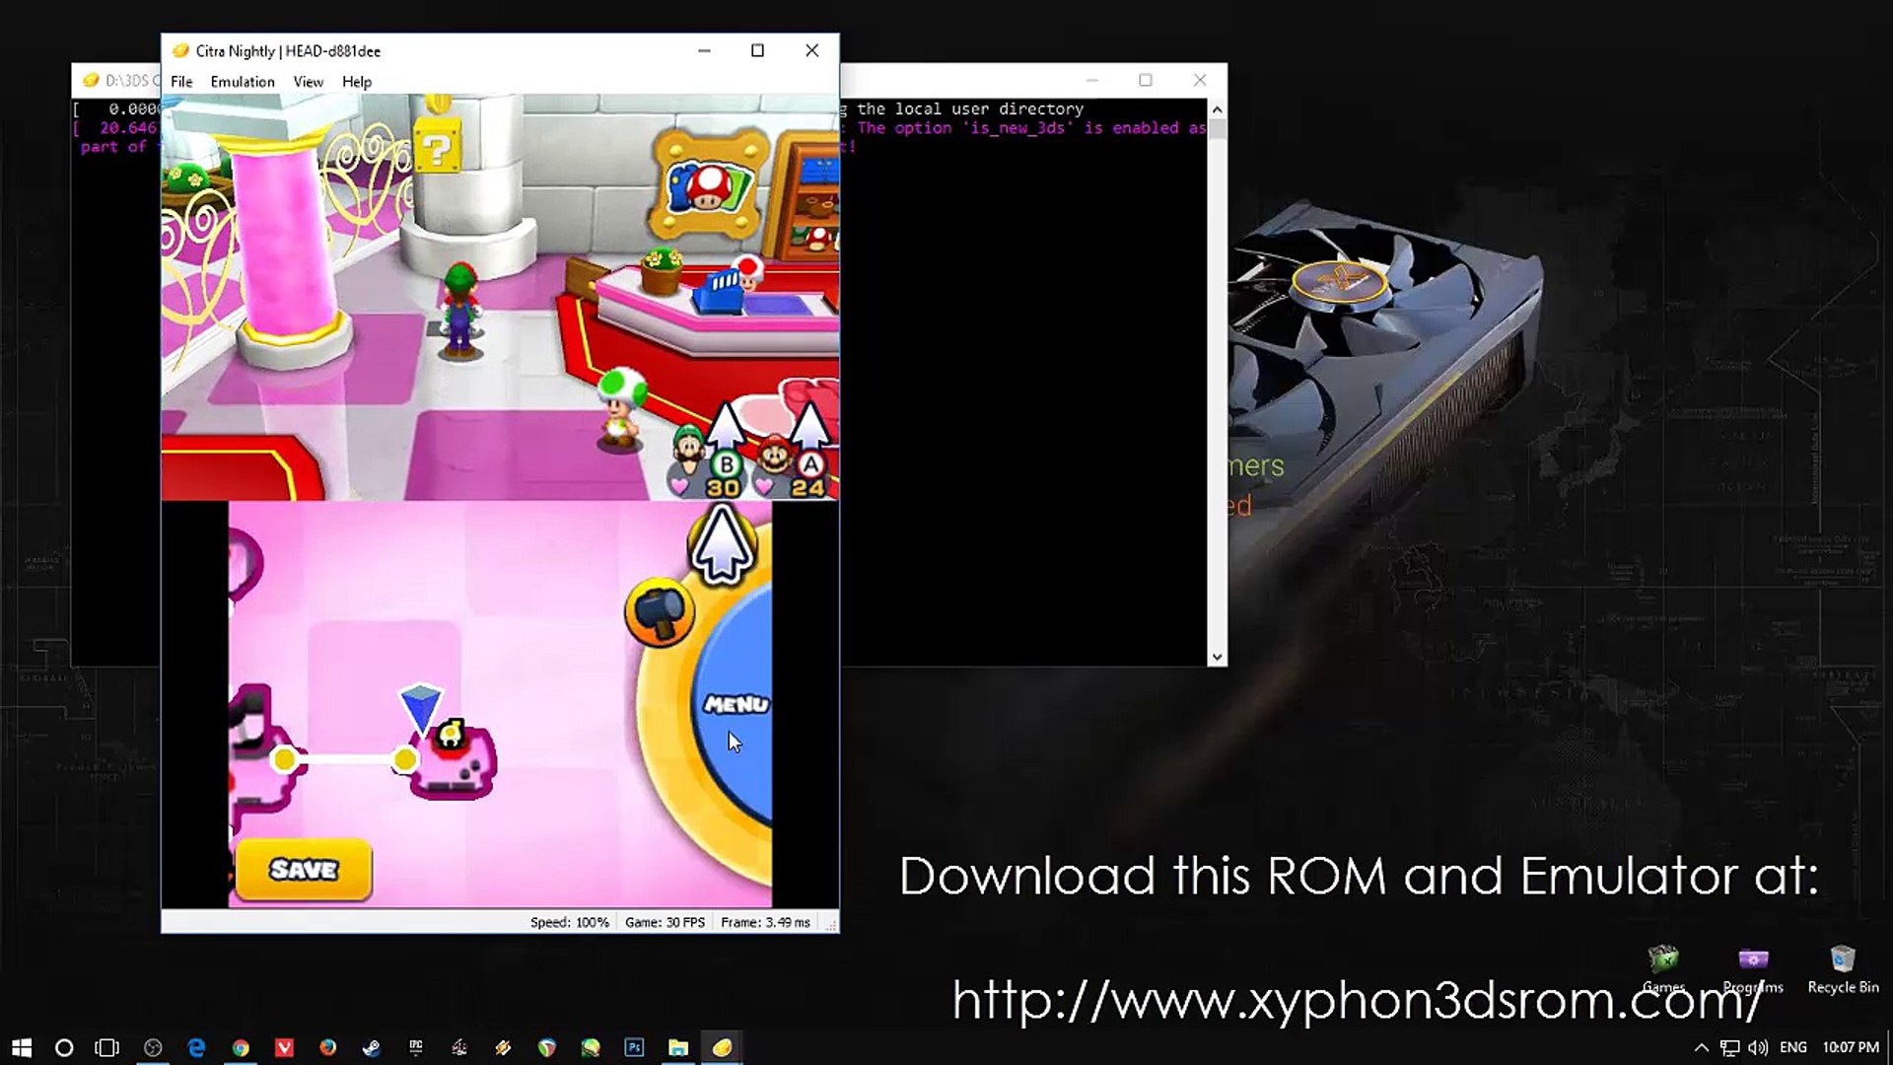
Task: Tap the white up arrow on touch screen
Action: 722,545
